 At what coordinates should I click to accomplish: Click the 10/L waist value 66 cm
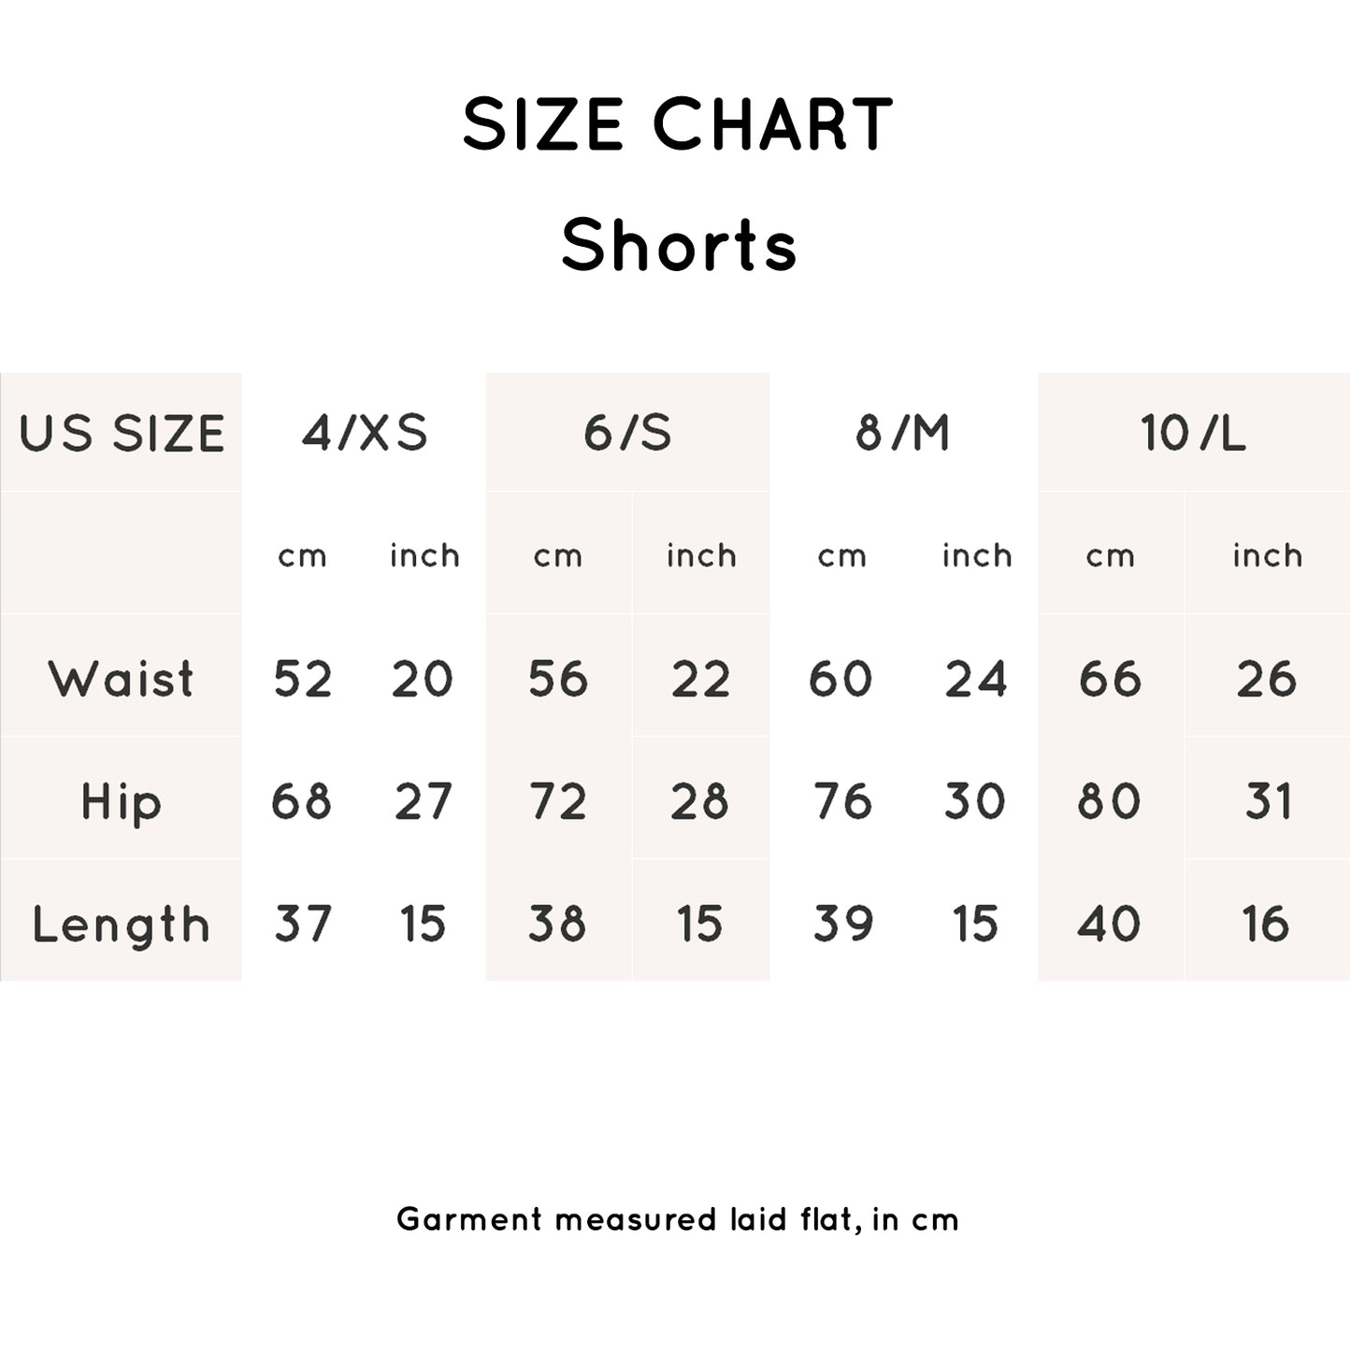[1110, 679]
